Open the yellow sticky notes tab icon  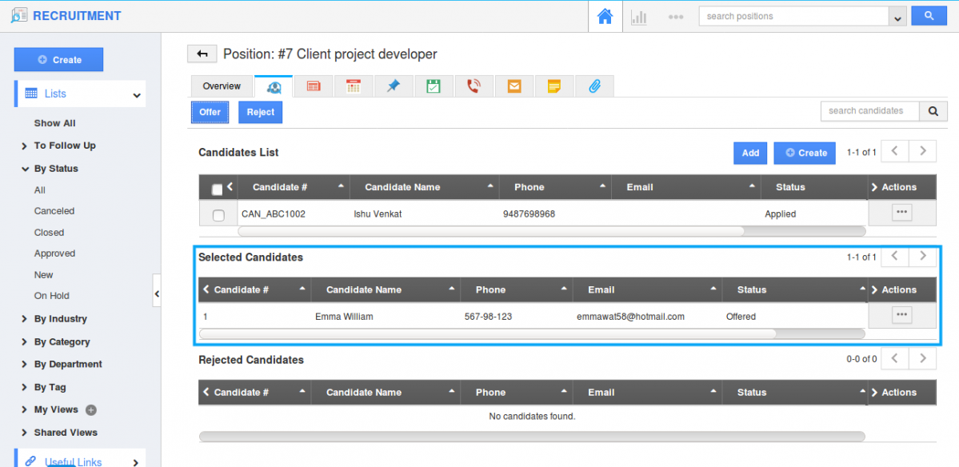click(554, 86)
